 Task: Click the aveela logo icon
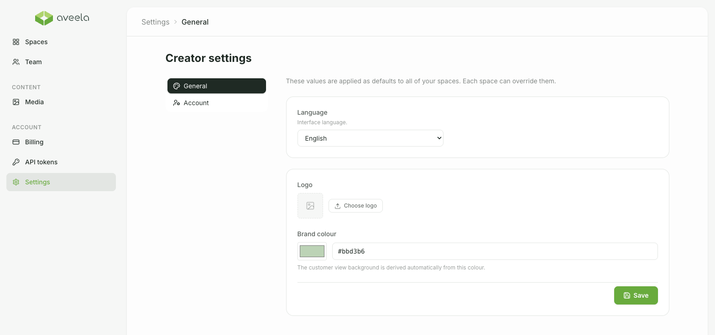[44, 18]
